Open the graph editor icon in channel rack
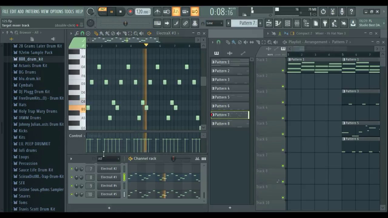 tap(197, 159)
